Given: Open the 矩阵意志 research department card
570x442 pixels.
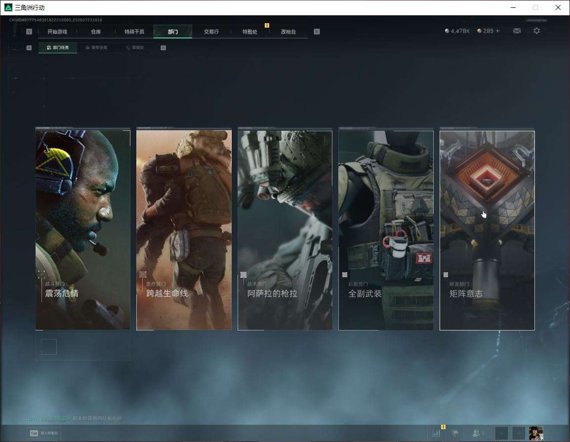Looking at the screenshot, I should click(x=487, y=230).
